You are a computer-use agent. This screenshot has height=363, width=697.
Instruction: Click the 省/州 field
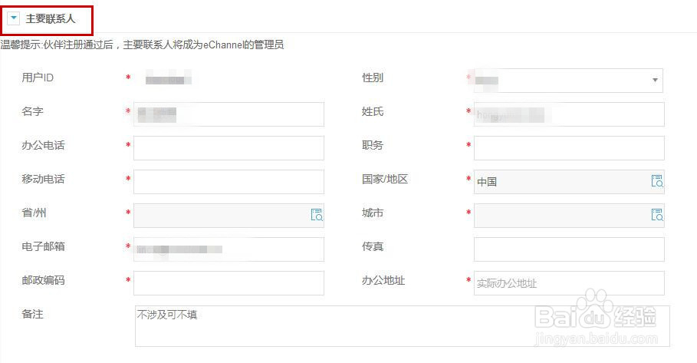[221, 216]
